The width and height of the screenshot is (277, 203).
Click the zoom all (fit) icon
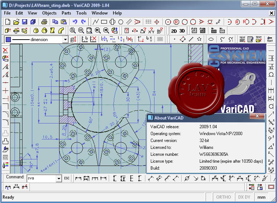point(90,31)
